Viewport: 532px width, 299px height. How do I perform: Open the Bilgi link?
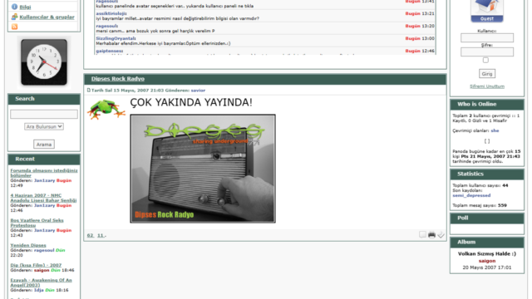coord(25,7)
